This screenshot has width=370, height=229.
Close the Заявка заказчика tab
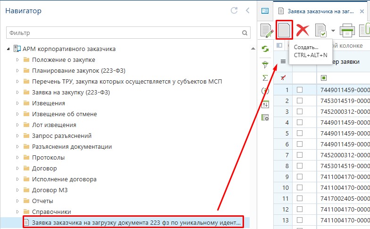362,11
